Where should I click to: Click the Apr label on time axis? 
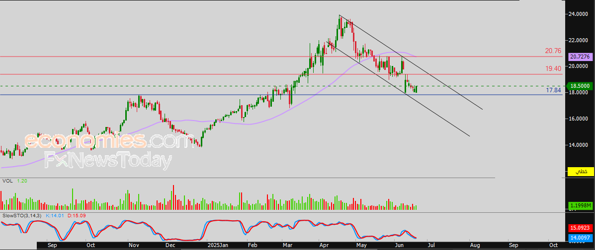click(324, 246)
